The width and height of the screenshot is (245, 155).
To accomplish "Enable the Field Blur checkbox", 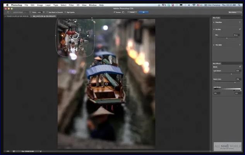I will 240,22.
